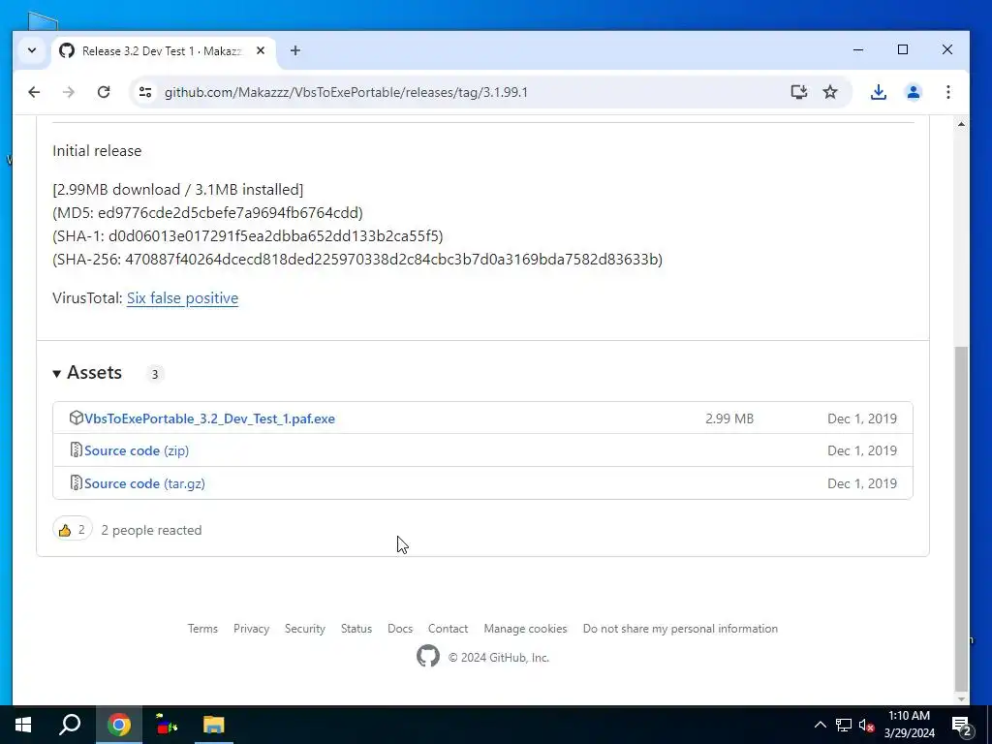Click Do not share my personal information
This screenshot has width=992, height=744.
click(x=680, y=628)
